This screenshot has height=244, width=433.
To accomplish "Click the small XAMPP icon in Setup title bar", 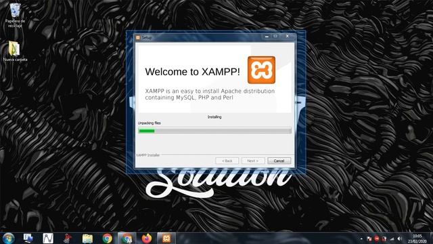I will 138,37.
